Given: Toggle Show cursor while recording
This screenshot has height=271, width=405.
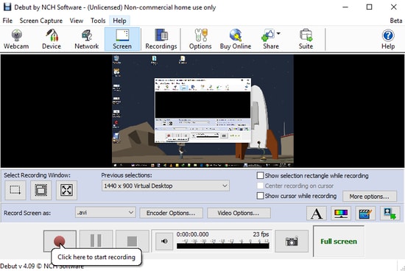Looking at the screenshot, I should pyautogui.click(x=260, y=196).
